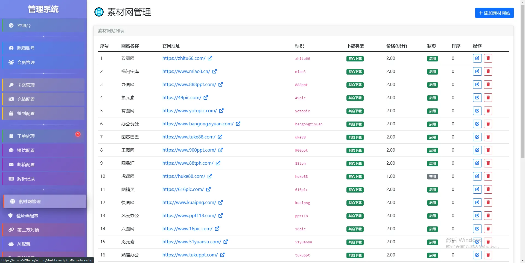The image size is (525, 263).
Task: Open external link icon beside zhitu66.com URL
Action: 210,58
